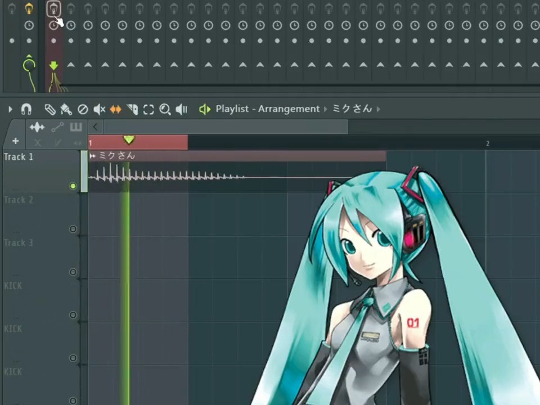
Task: Click the green routing arrow on selected track
Action: (53, 65)
